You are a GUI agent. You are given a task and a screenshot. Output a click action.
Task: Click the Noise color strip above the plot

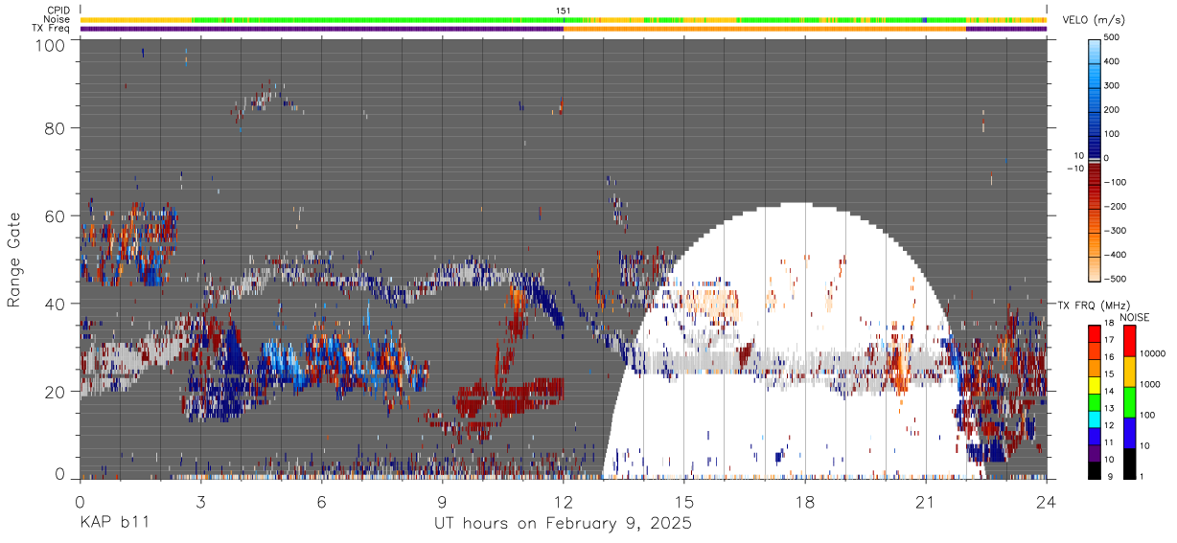click(564, 19)
